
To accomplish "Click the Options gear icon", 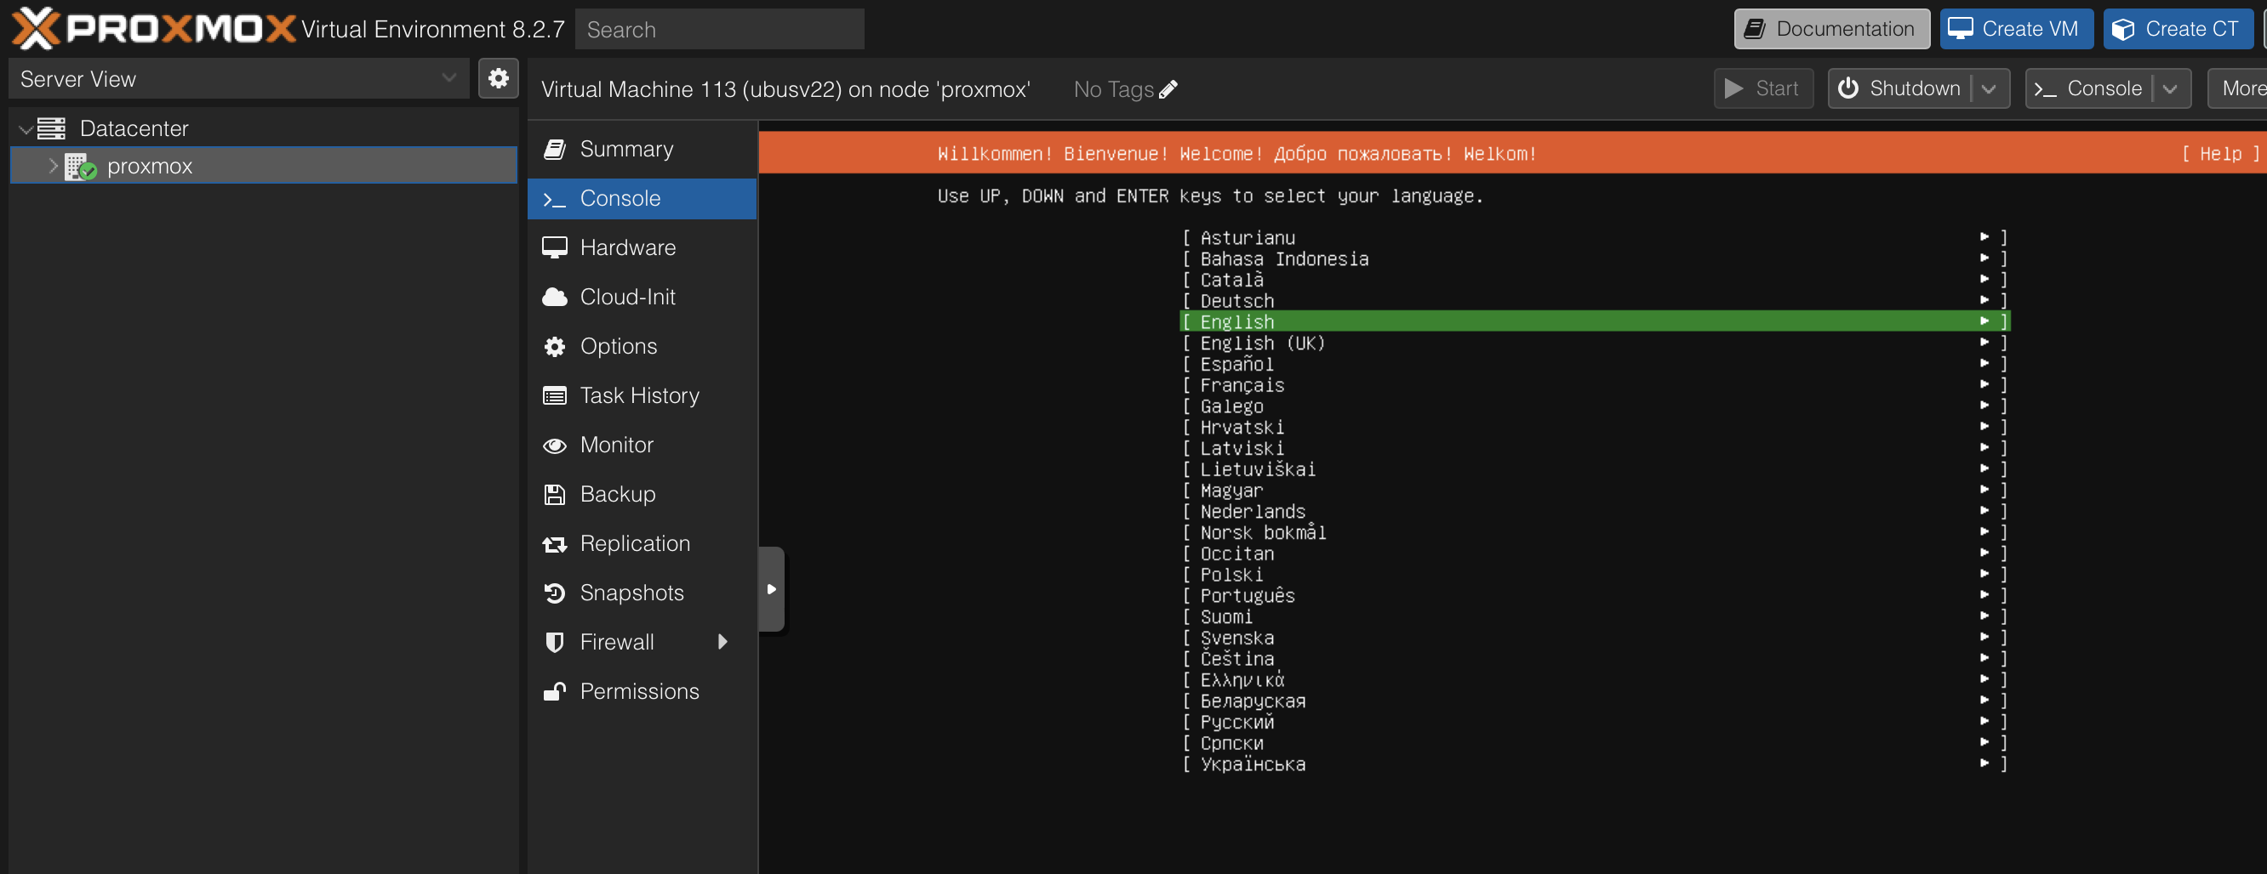I will (555, 346).
